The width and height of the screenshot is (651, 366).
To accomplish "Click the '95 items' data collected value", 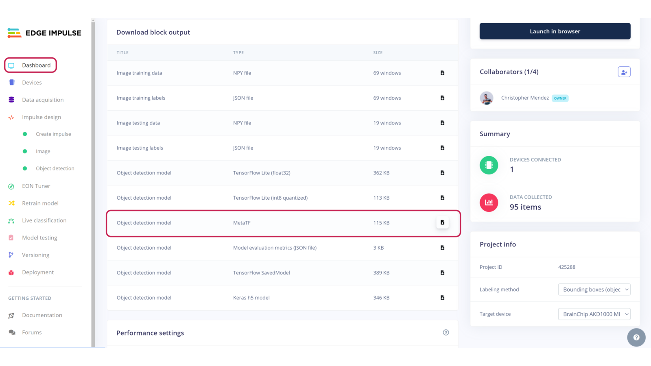I will tap(525, 207).
